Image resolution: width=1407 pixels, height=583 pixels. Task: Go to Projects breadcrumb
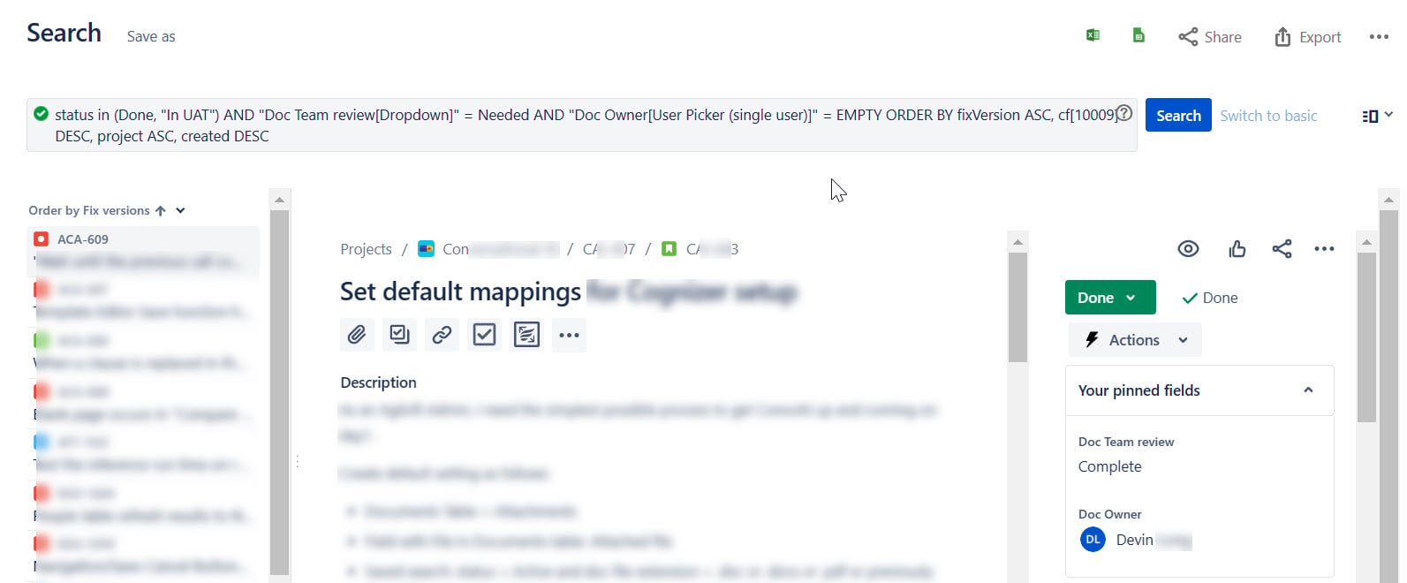click(366, 249)
